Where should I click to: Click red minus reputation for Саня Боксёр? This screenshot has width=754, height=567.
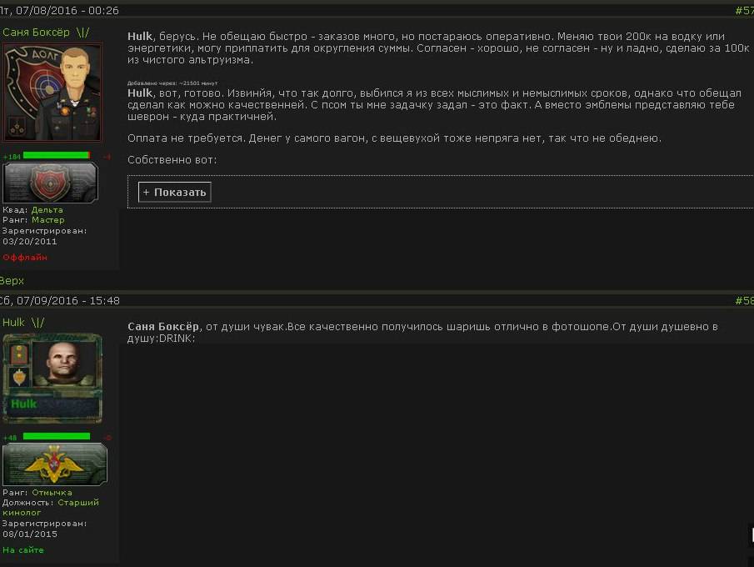pyautogui.click(x=107, y=157)
